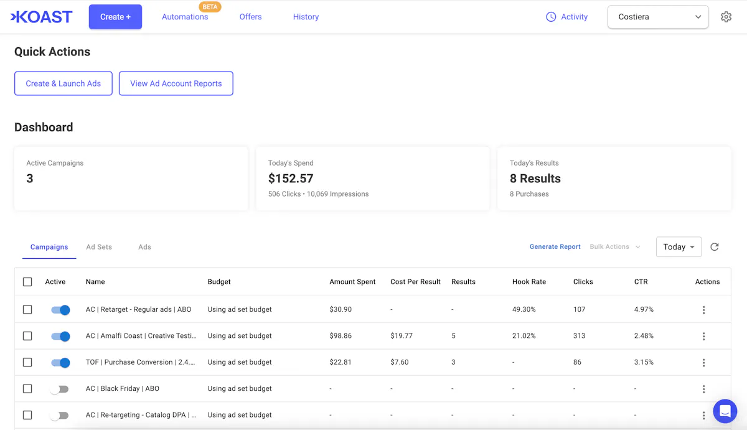This screenshot has width=747, height=430.
Task: Check the box for Amalfi Coast campaign
Action: 27,335
